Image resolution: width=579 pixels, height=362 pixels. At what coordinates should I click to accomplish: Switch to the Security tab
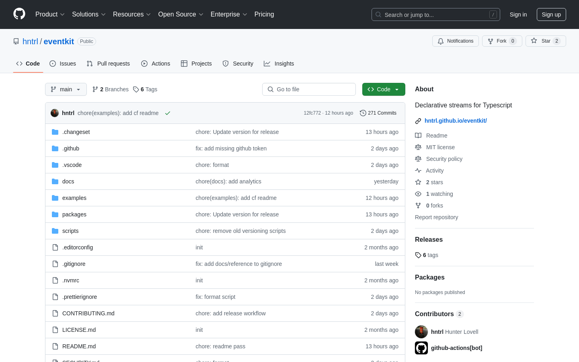238,64
